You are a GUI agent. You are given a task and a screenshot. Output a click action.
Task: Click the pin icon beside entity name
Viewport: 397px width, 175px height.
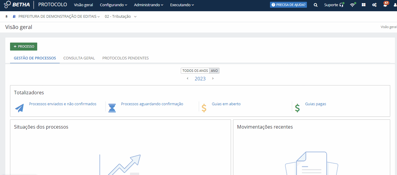(6, 17)
